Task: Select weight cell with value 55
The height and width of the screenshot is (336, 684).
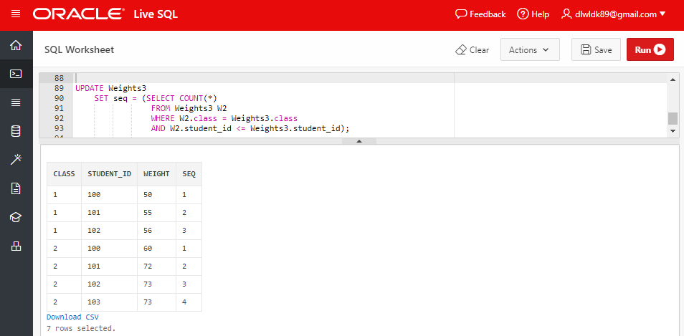Action: (156, 213)
